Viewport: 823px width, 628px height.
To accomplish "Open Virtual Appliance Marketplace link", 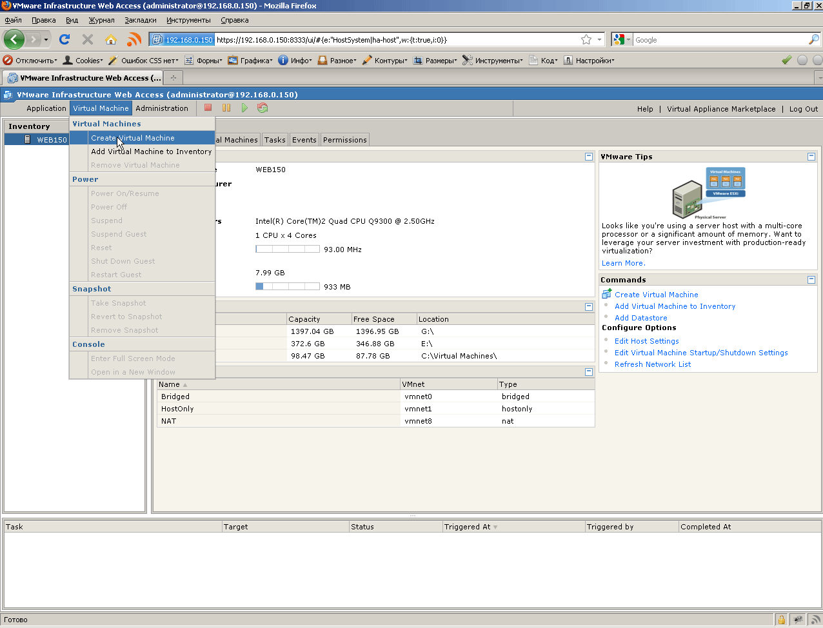I will click(721, 109).
